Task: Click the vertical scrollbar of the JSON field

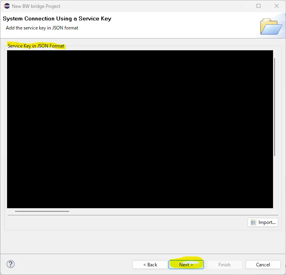Action: click(x=275, y=107)
